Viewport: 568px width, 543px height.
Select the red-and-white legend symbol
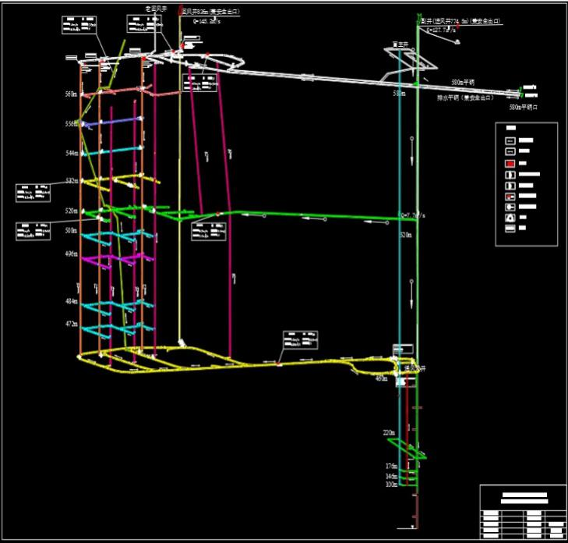(x=510, y=197)
